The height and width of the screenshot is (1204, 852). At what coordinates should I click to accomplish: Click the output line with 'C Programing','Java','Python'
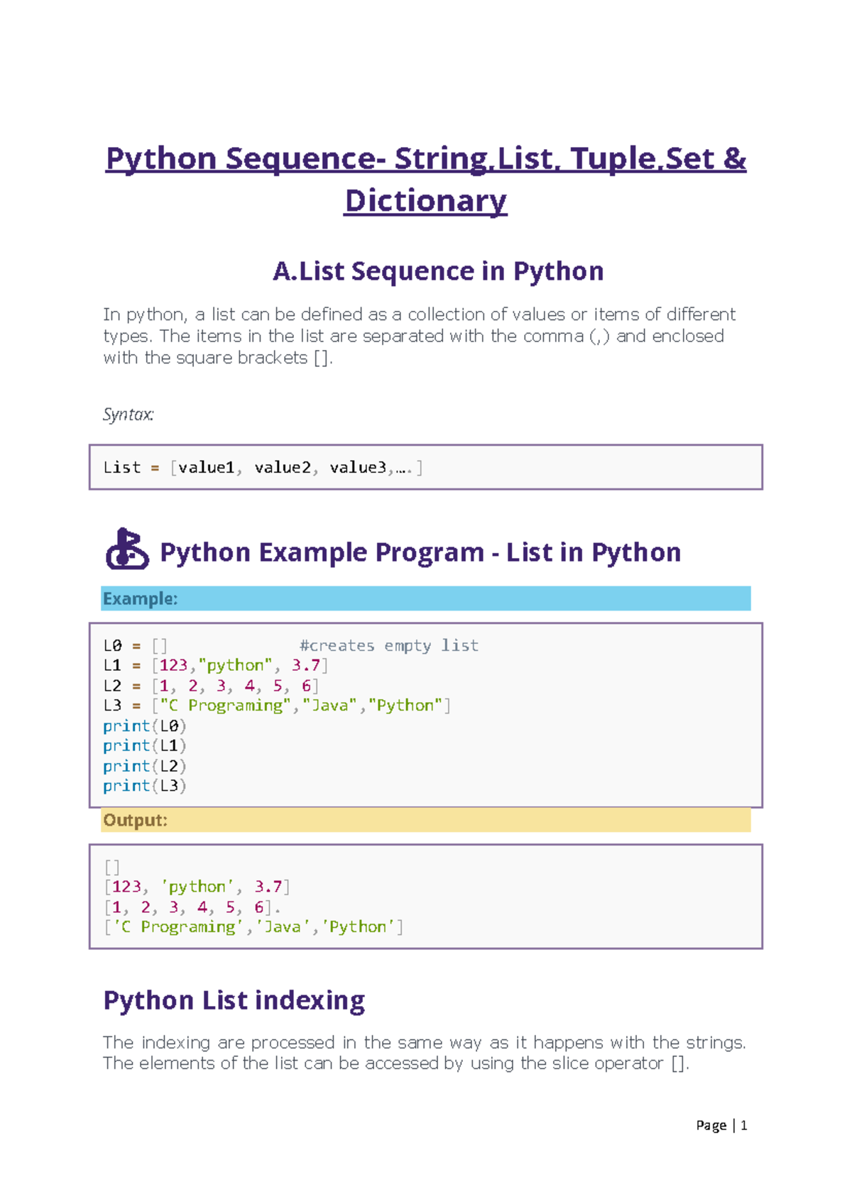tap(253, 927)
